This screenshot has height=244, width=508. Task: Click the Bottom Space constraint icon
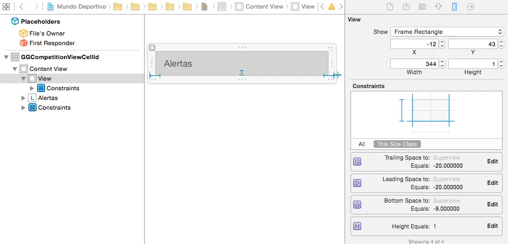[357, 204]
